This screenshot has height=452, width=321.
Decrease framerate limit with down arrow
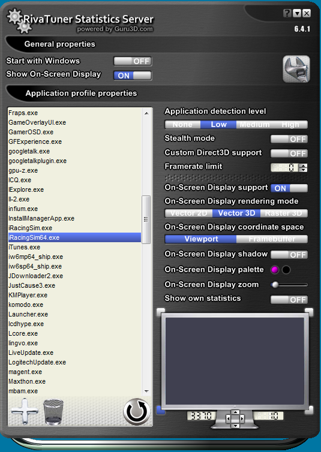click(303, 170)
